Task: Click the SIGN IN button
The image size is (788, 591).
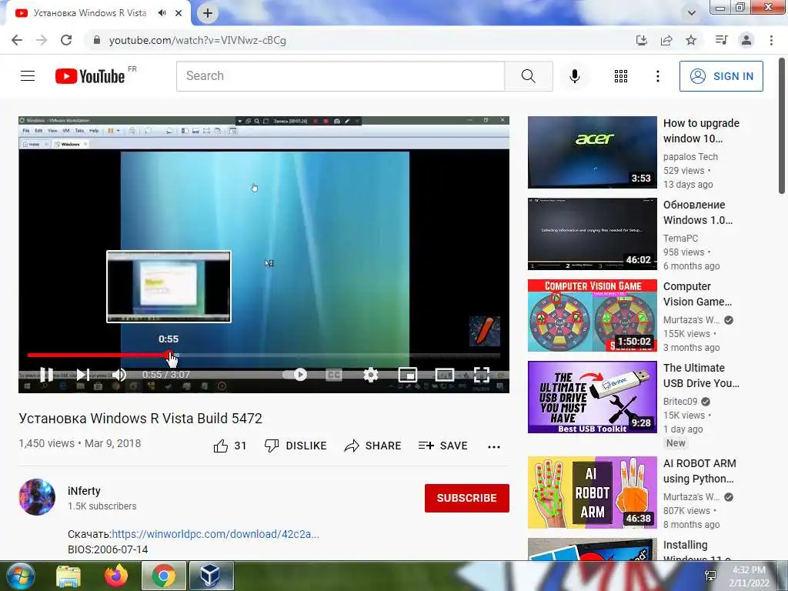Action: pyautogui.click(x=721, y=76)
